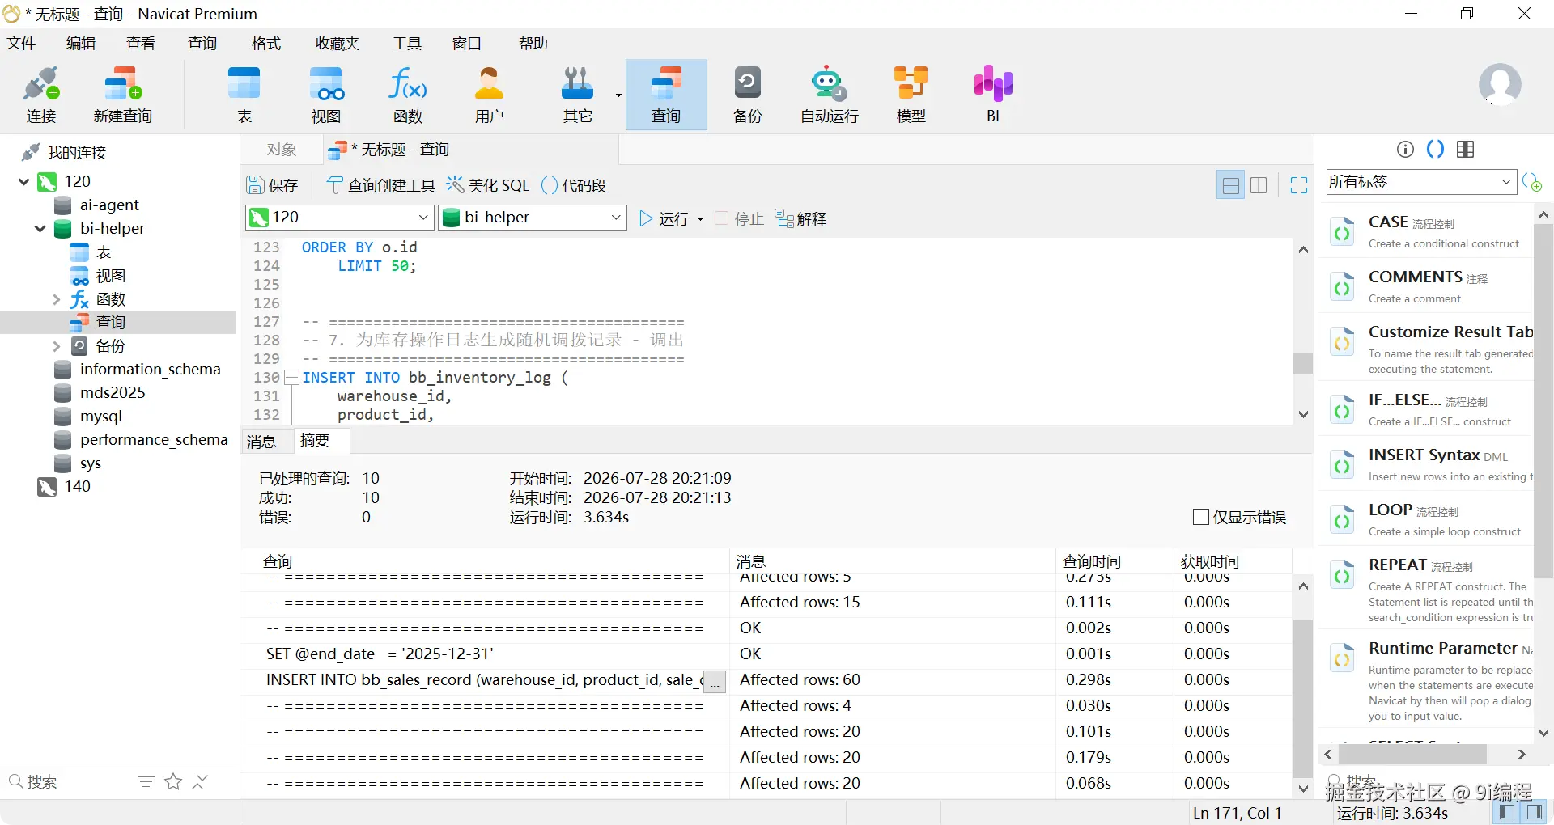Screen dimensions: 1554x825
Task: Open the 用户 users toolbar icon
Action: [489, 95]
